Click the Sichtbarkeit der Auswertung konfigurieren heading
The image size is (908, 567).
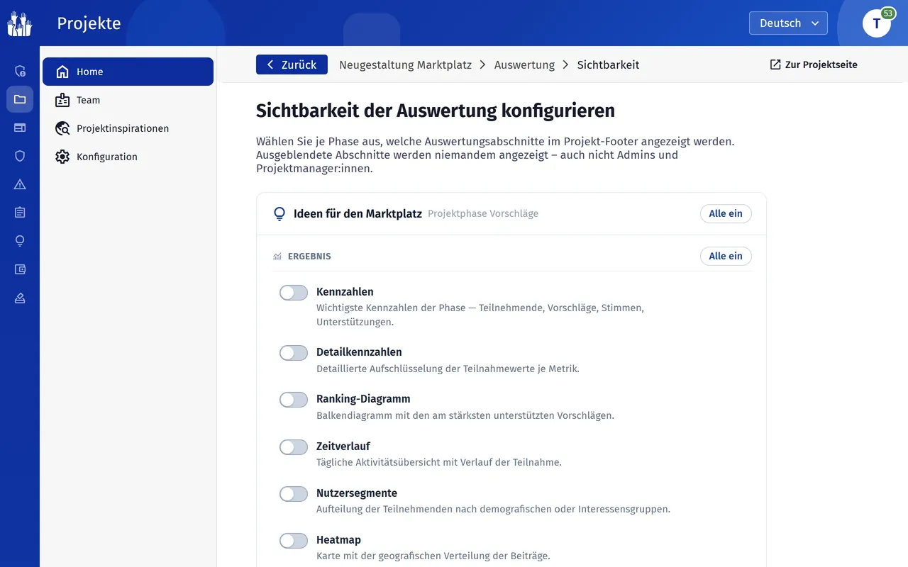click(x=436, y=111)
